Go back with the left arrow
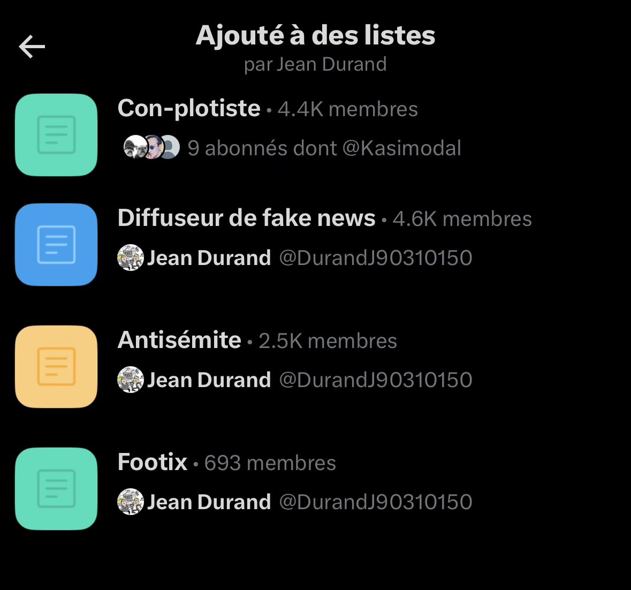 pos(32,47)
